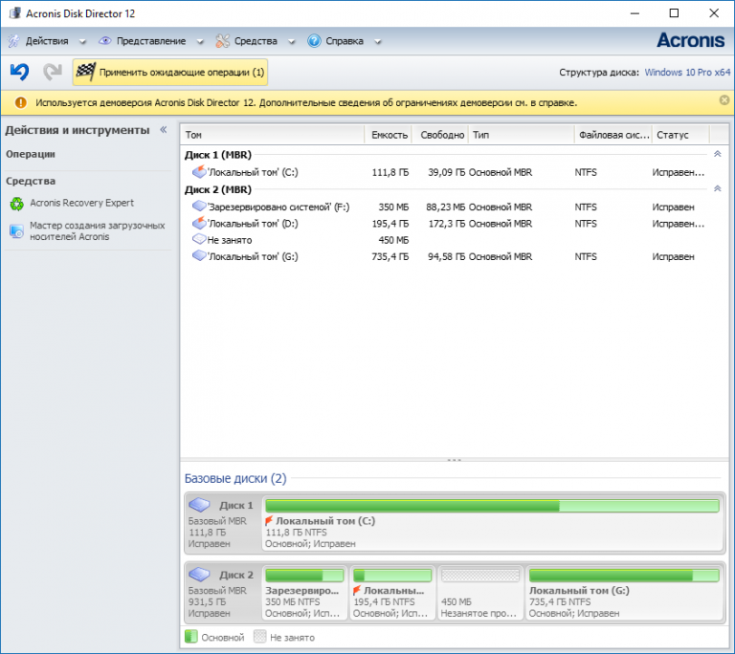735x654 pixels.
Task: Open the Справка menu
Action: [x=345, y=41]
